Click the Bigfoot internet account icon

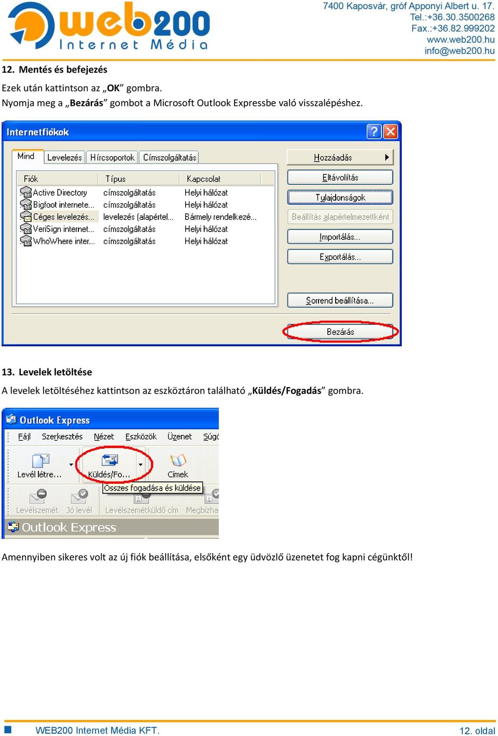25,205
